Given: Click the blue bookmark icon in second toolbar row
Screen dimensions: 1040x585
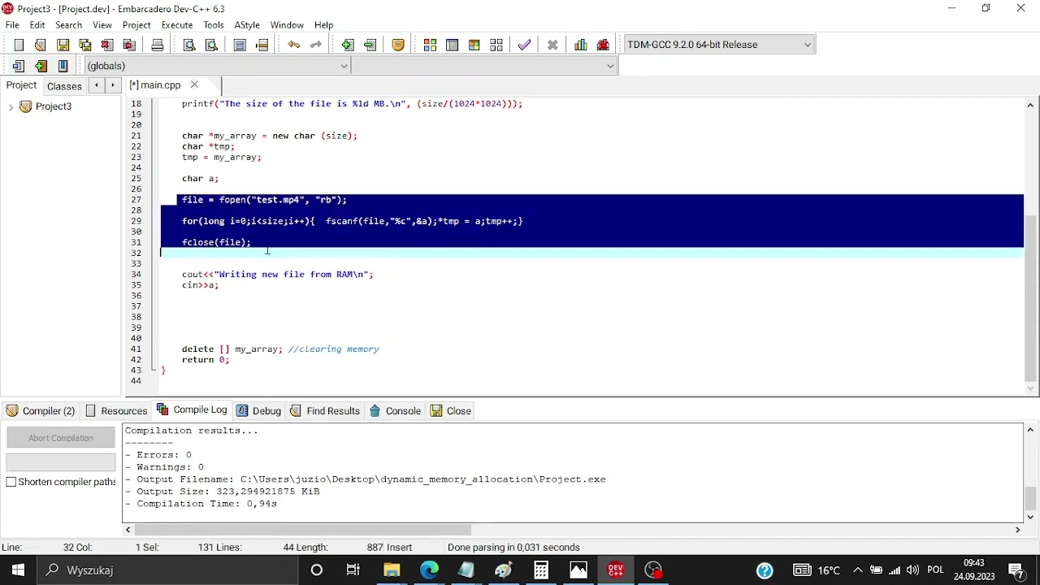Looking at the screenshot, I should click(x=63, y=66).
